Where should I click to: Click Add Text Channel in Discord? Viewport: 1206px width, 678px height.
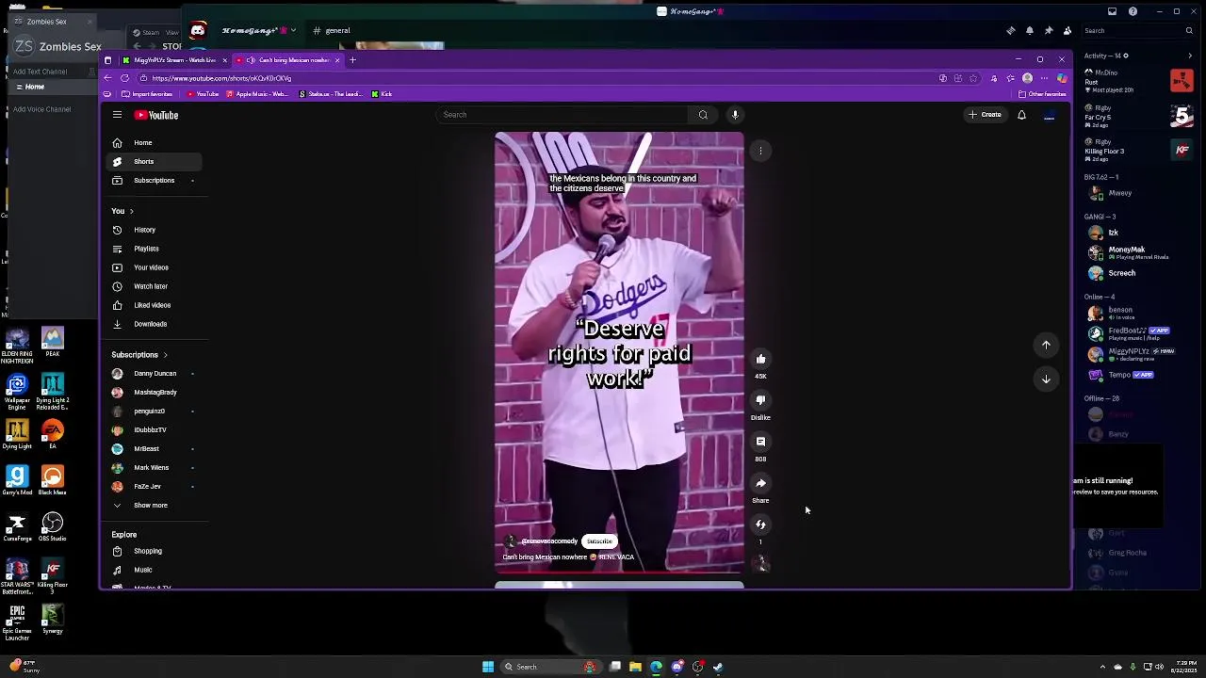40,72
